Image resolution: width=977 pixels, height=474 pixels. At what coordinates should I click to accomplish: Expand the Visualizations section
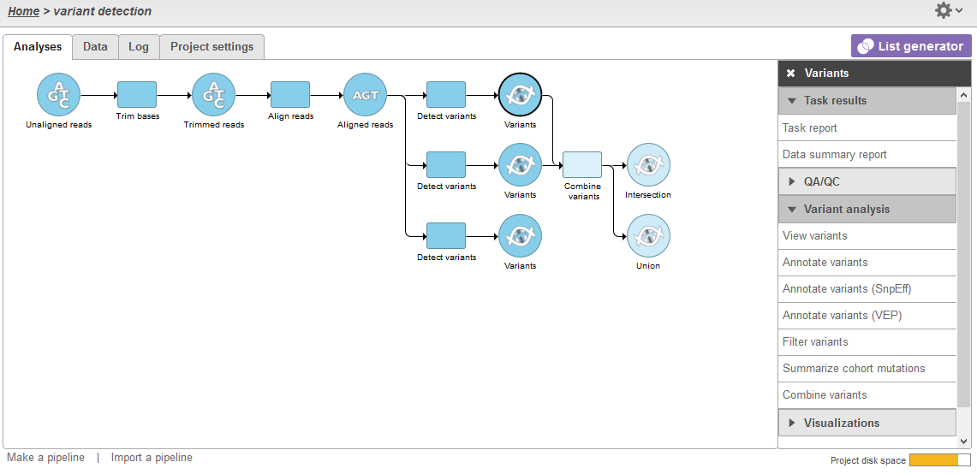(x=867, y=423)
